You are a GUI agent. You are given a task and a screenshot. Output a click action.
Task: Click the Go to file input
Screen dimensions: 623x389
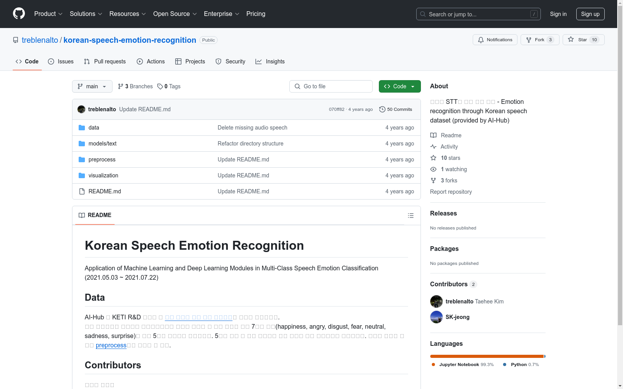pos(331,86)
